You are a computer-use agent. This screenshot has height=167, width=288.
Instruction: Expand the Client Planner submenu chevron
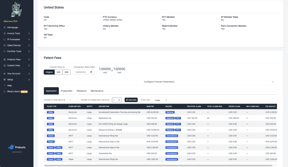point(29,45)
